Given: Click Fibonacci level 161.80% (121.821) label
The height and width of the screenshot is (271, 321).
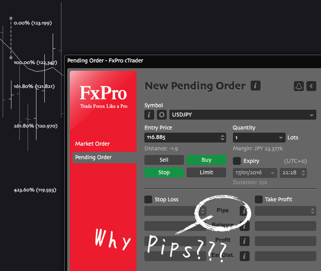Looking at the screenshot, I should (34, 86).
